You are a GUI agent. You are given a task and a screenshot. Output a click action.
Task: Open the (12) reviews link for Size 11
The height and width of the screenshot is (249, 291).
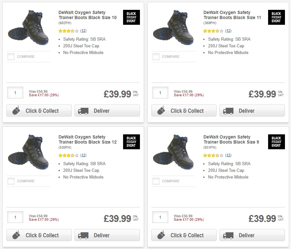pyautogui.click(x=228, y=31)
